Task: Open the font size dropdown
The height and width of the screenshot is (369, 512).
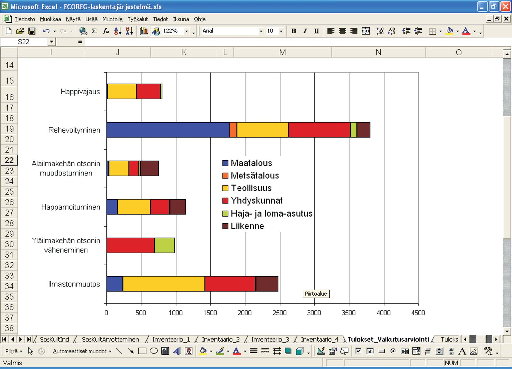Action: [x=281, y=31]
